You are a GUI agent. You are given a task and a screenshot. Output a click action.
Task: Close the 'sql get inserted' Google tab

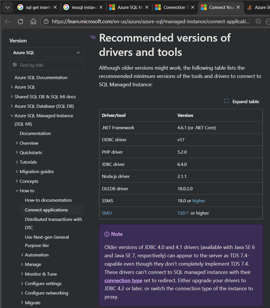pos(55,7)
